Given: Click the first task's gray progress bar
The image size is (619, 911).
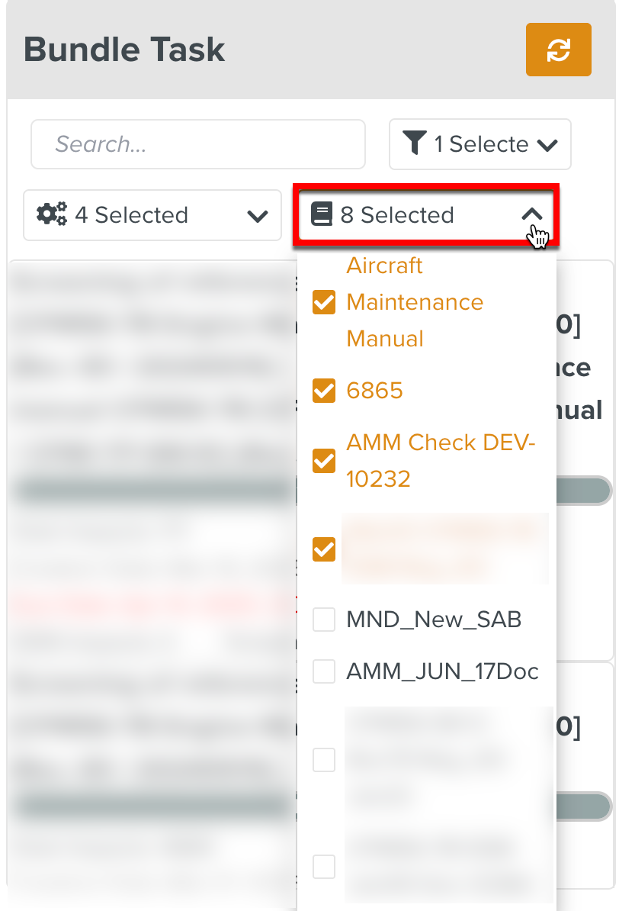Looking at the screenshot, I should coord(152,491).
